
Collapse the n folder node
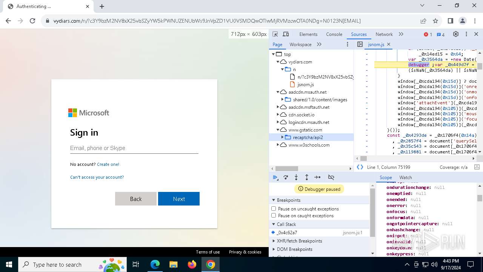click(282, 70)
